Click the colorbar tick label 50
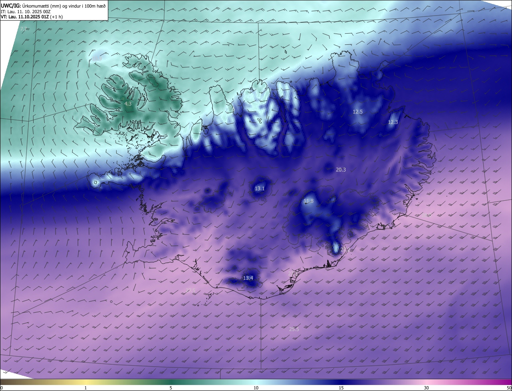Viewport: 512px width, 391px height. click(509, 388)
